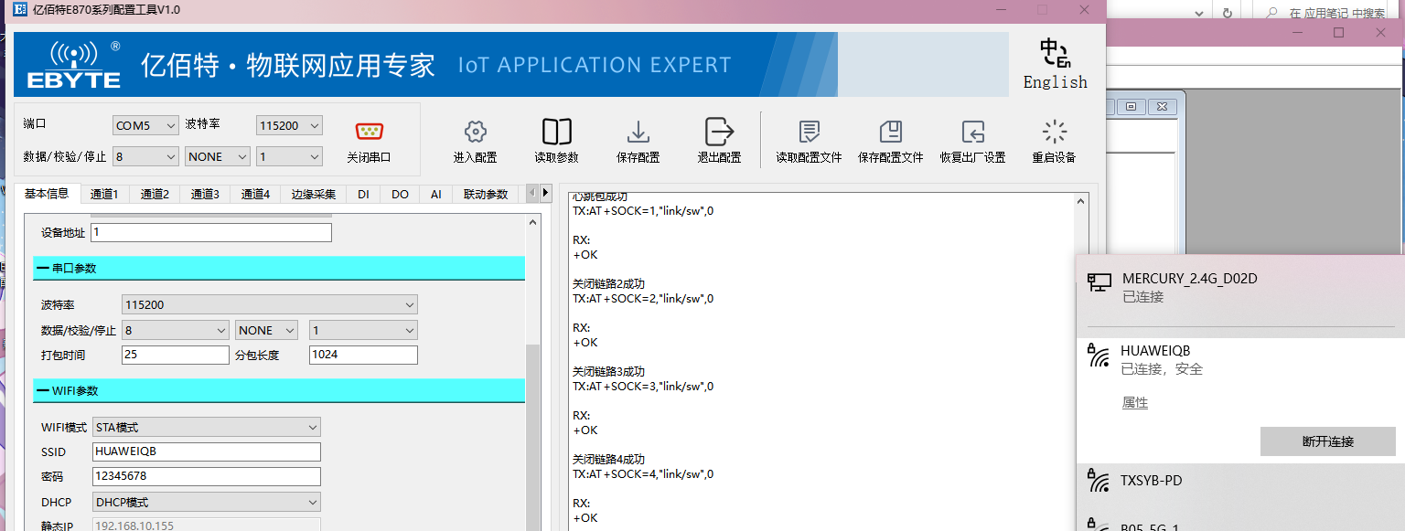打开端口 COM5 下拉框
Screen dimensions: 1405x531
(x=145, y=124)
